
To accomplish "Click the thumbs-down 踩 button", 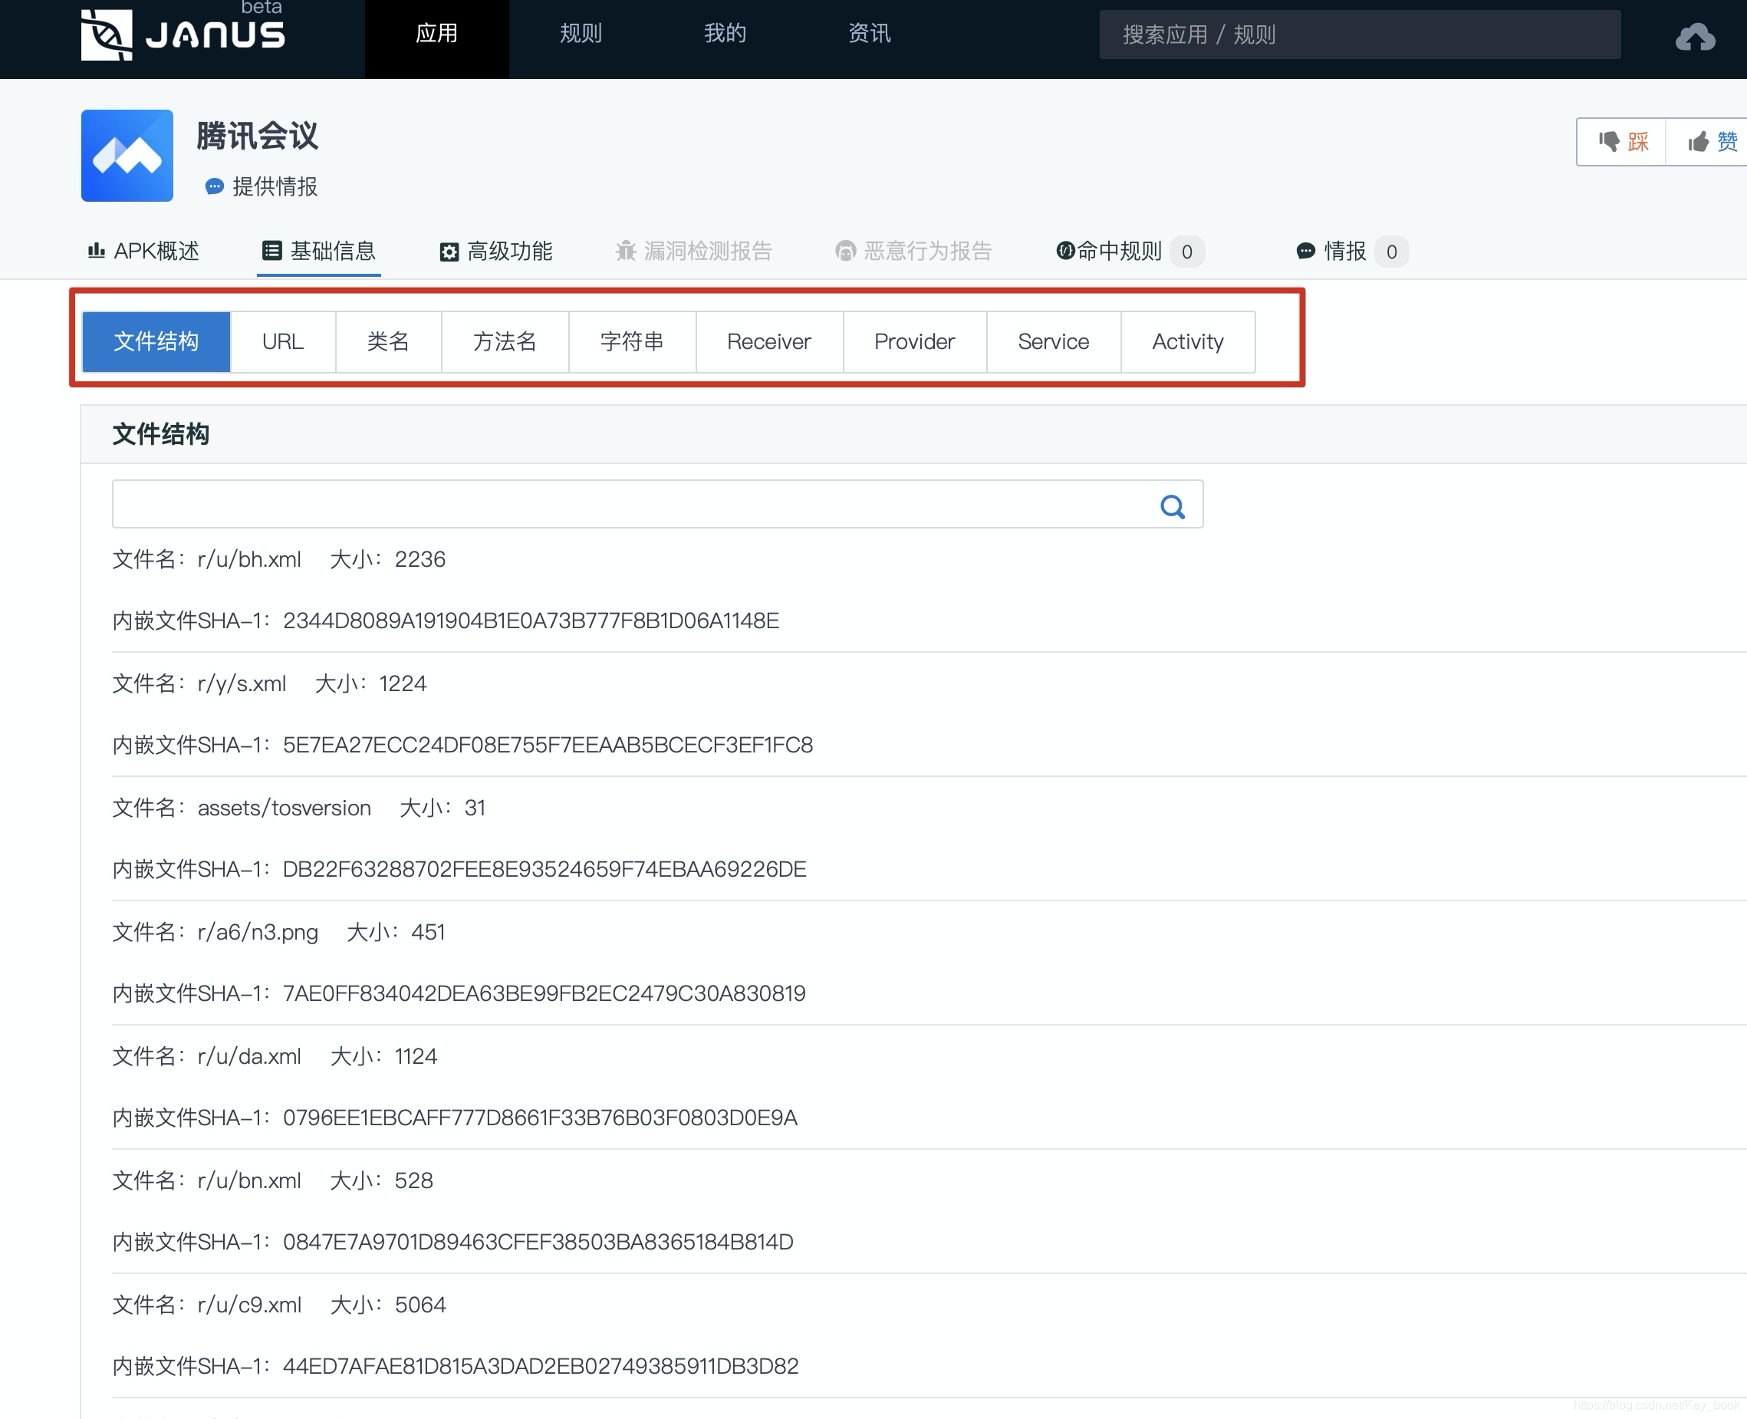I will point(1623,142).
